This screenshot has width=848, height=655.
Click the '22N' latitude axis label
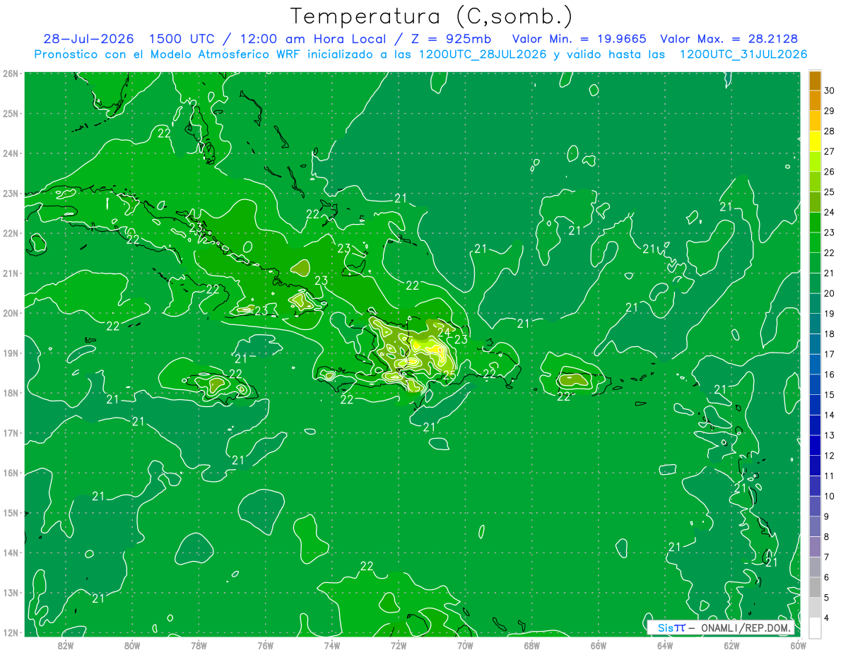tap(11, 233)
